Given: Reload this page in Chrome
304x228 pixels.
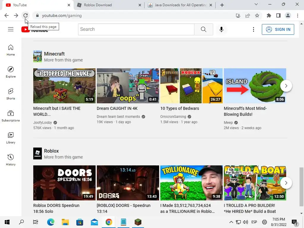Looking at the screenshot, I should tap(26, 15).
